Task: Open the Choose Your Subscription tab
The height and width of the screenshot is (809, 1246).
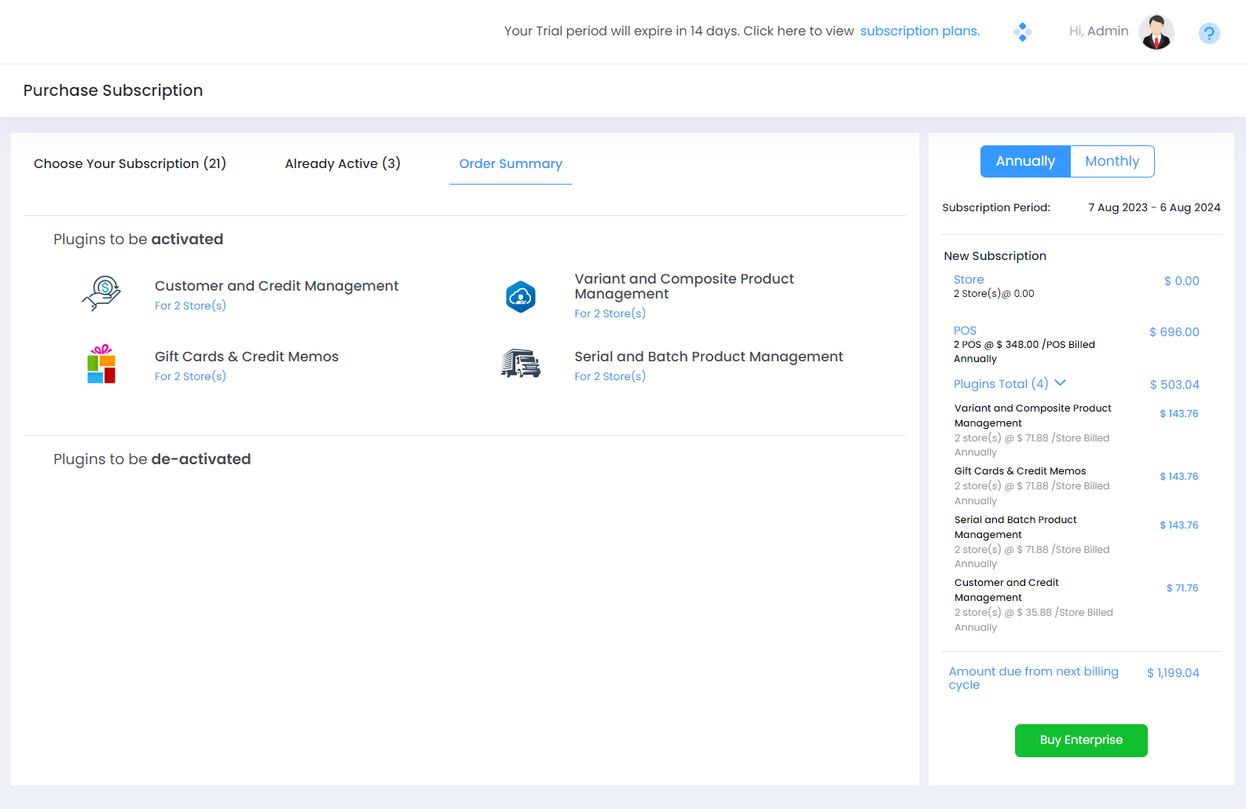Action: (x=130, y=163)
